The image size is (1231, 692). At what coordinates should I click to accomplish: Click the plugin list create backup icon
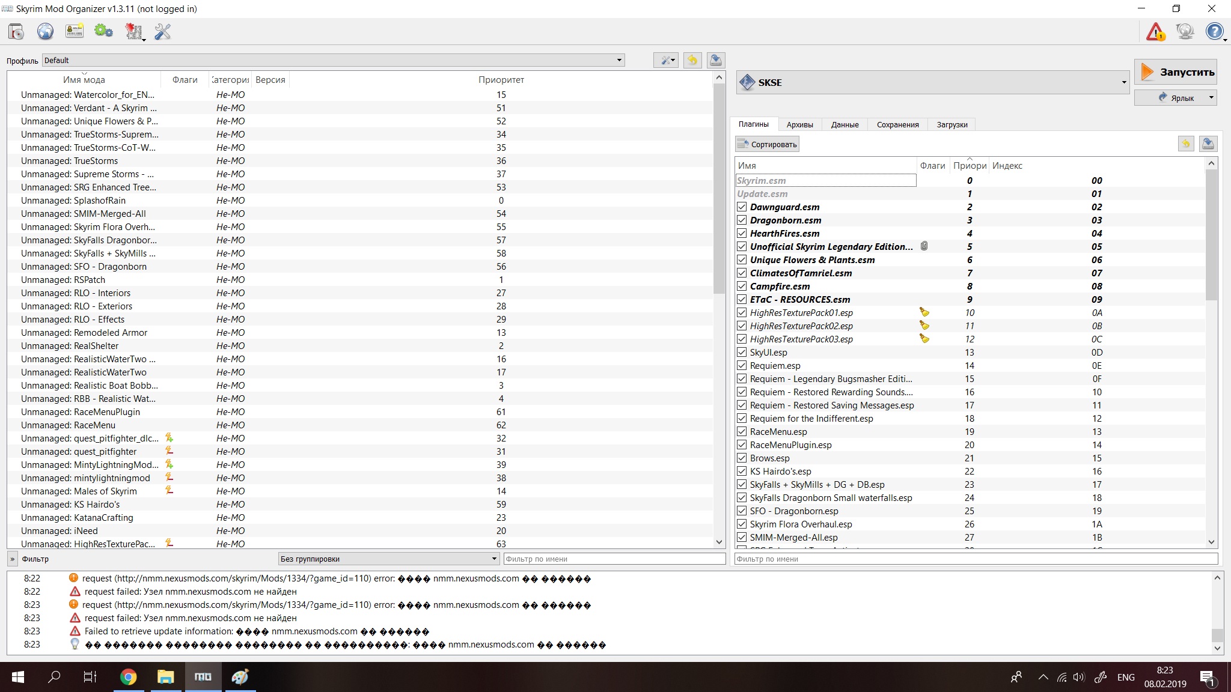(x=1208, y=144)
